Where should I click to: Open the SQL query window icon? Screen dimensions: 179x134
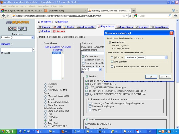(x=15, y=29)
